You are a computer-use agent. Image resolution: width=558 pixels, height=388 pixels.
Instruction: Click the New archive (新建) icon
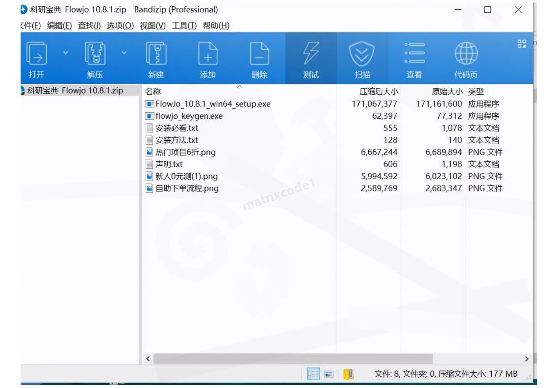[156, 53]
